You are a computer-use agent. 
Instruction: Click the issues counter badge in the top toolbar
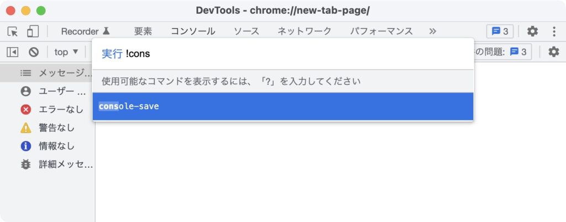[500, 32]
